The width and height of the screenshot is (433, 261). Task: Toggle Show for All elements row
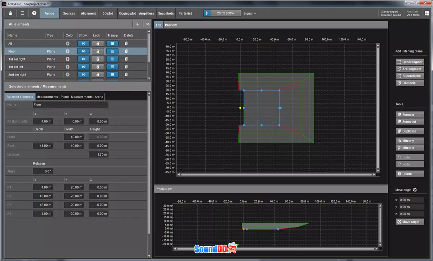(83, 43)
